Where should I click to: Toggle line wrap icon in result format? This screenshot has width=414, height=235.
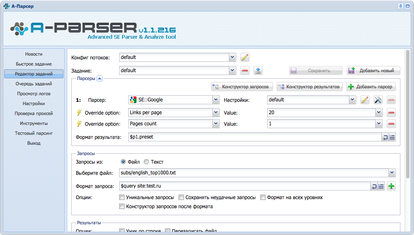pyautogui.click(x=385, y=137)
